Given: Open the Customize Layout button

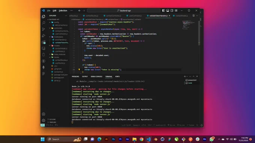Looking at the screenshot, I should 176,10.
